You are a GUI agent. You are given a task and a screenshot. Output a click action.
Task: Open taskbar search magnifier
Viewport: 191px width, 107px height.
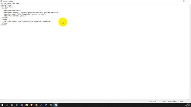pyautogui.click(x=7, y=105)
